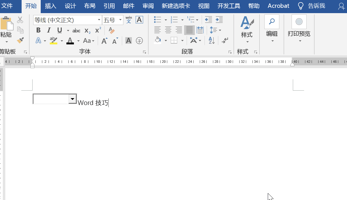
Task: Open the 文件 File tab
Action: (x=7, y=6)
